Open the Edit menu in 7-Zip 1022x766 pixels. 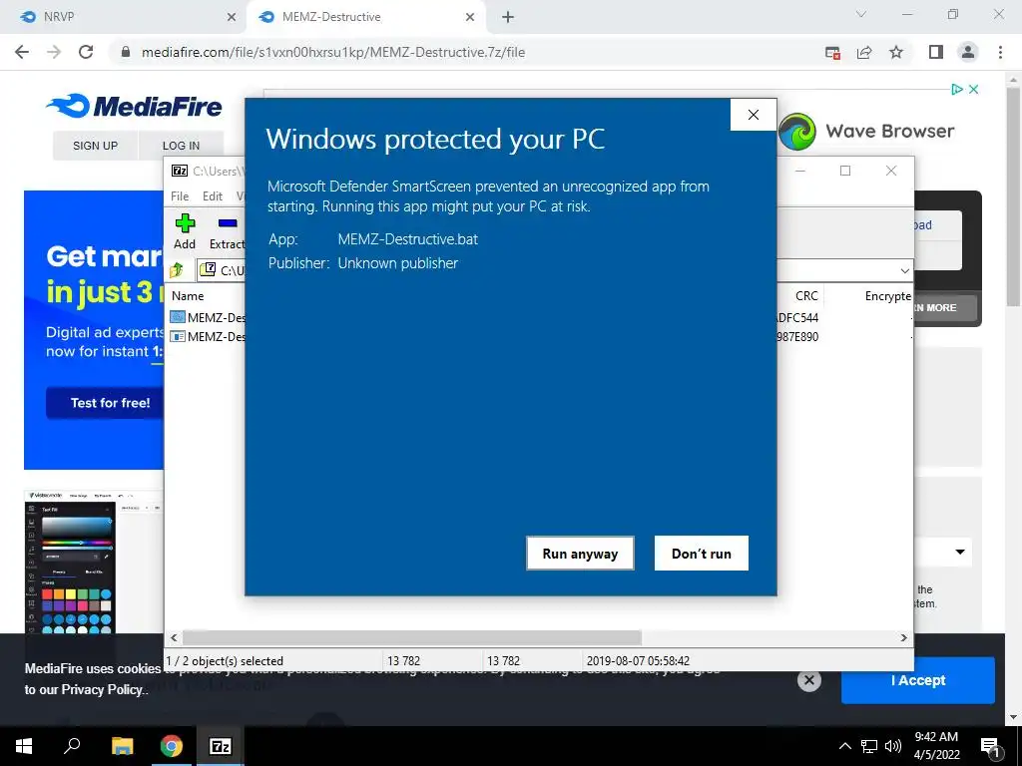[213, 196]
